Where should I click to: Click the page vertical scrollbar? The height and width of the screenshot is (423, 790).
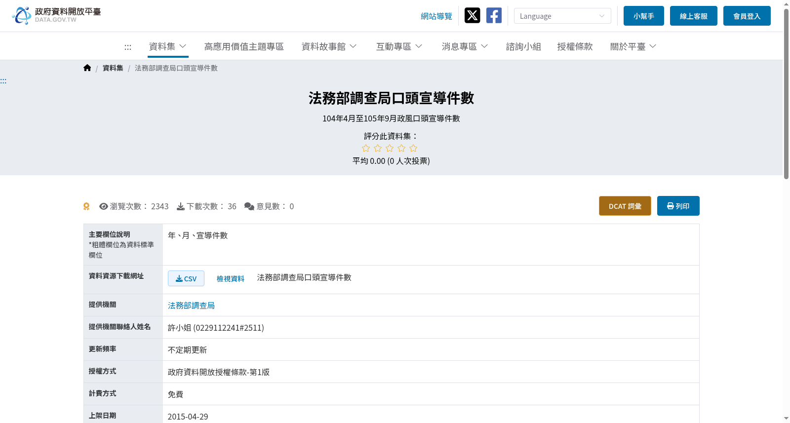pos(786,94)
